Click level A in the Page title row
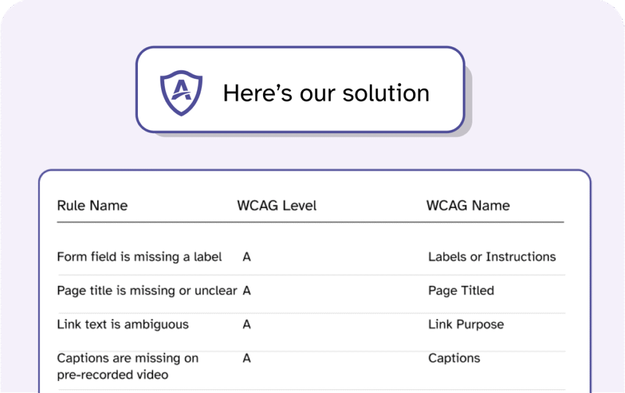 (x=247, y=290)
